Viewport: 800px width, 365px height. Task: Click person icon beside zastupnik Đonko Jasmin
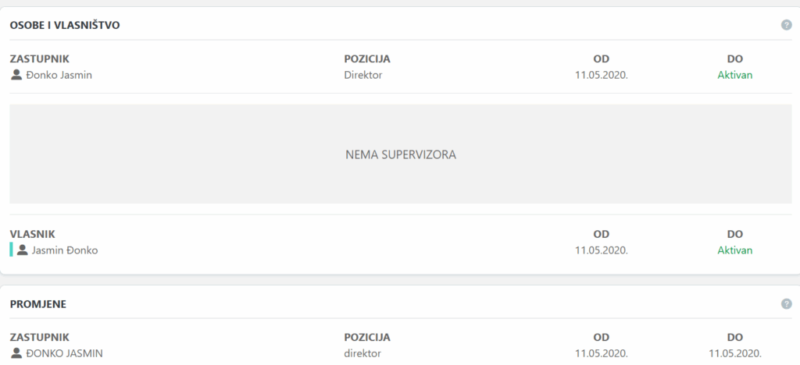16,76
